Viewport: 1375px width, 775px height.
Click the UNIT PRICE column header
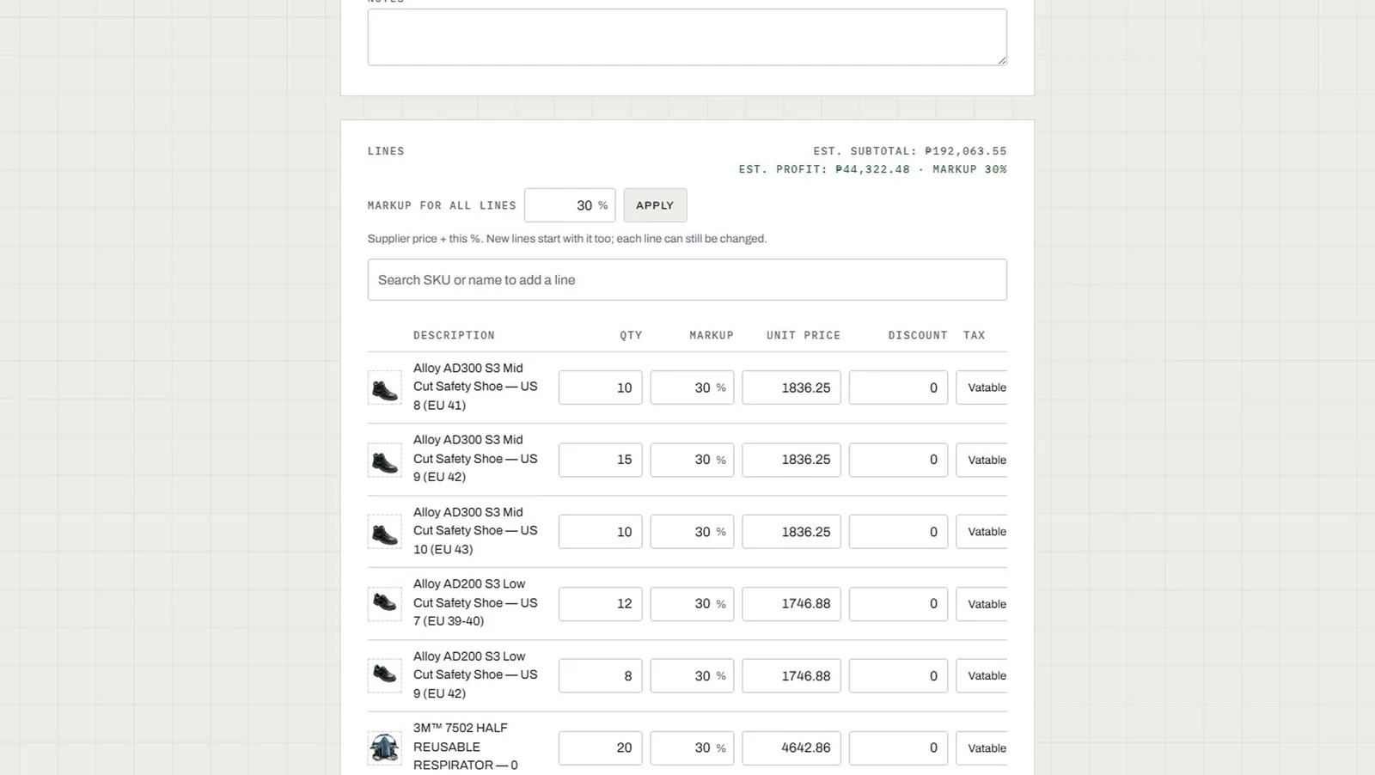pos(804,335)
